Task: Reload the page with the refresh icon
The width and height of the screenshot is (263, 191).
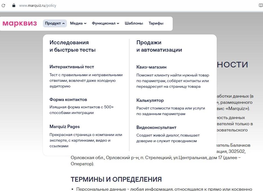Action: [3, 6]
